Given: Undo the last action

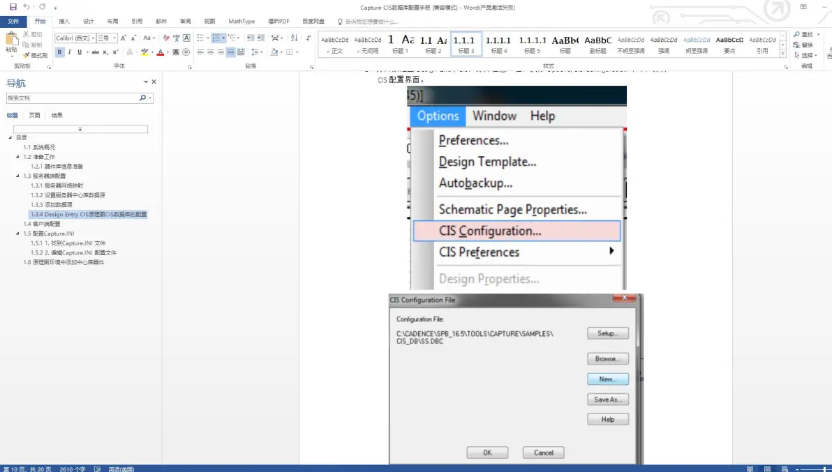Looking at the screenshot, I should tap(26, 7).
